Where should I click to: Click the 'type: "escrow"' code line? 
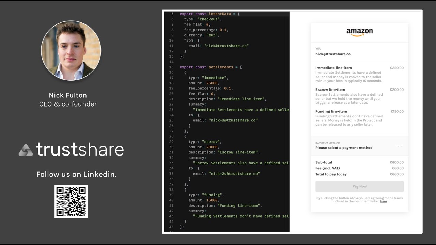205,142
